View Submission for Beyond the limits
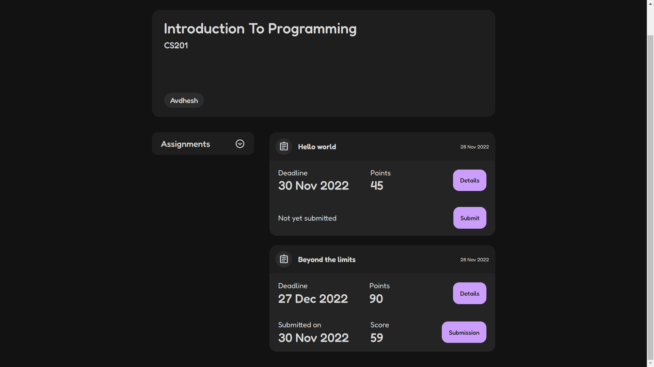The image size is (654, 367). [464, 332]
